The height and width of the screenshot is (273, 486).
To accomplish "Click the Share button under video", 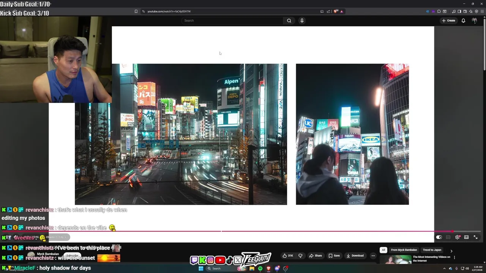I will [315, 256].
